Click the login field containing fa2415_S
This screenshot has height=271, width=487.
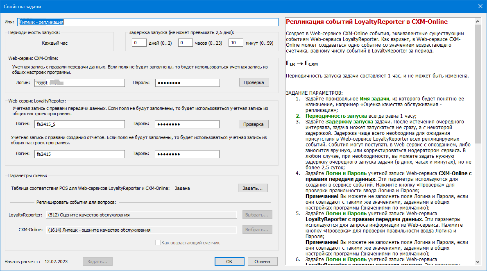pos(79,124)
